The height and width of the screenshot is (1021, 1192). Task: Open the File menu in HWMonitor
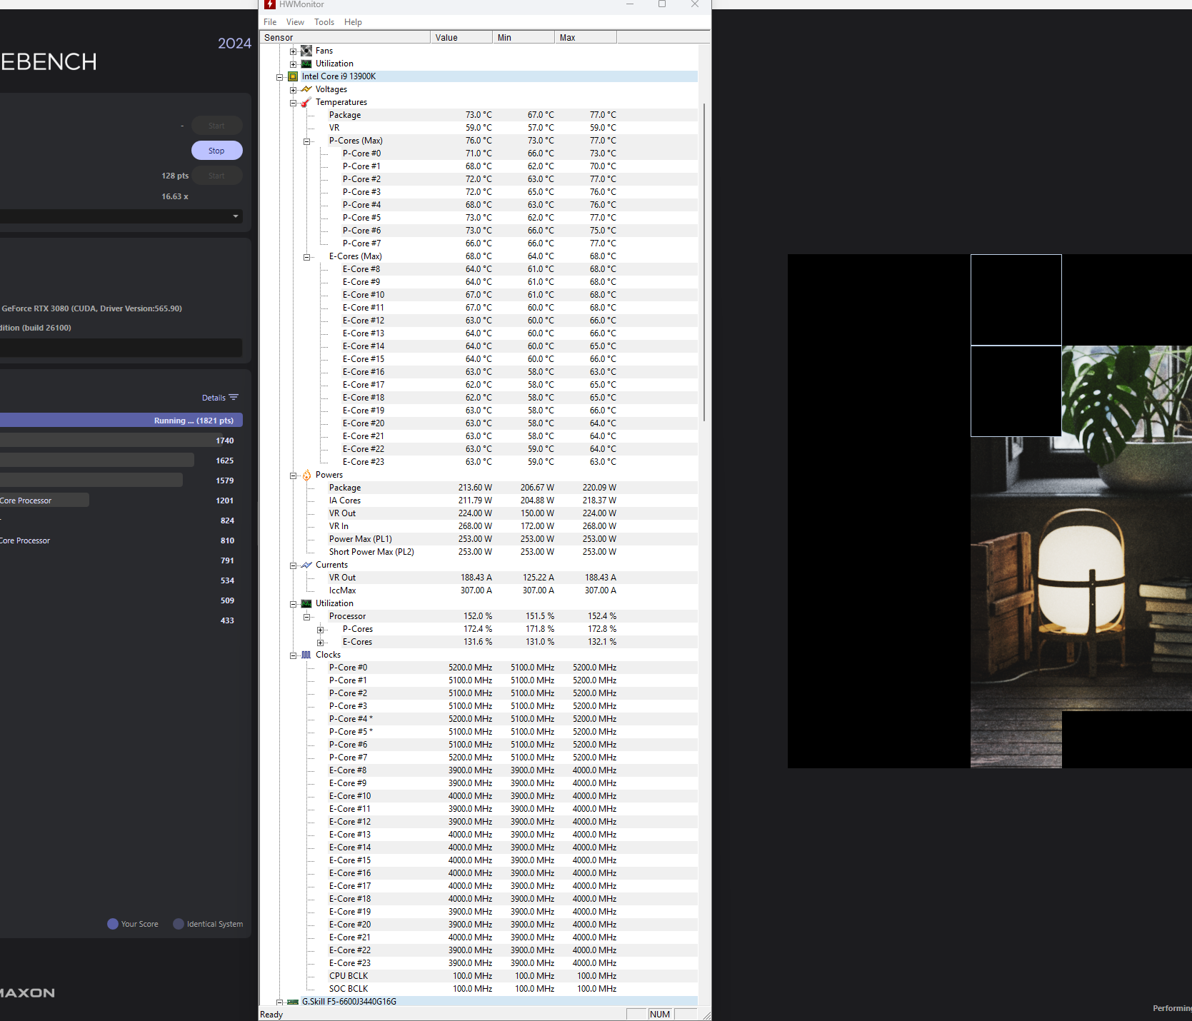pyautogui.click(x=270, y=22)
